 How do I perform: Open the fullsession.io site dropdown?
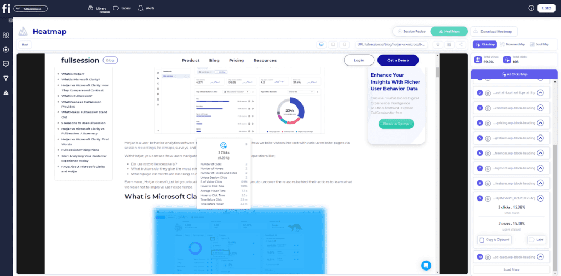(x=30, y=9)
